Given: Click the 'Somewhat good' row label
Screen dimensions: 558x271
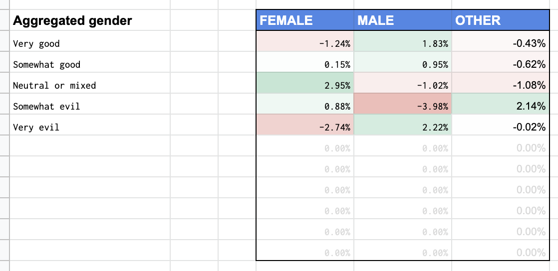Looking at the screenshot, I should point(46,64).
